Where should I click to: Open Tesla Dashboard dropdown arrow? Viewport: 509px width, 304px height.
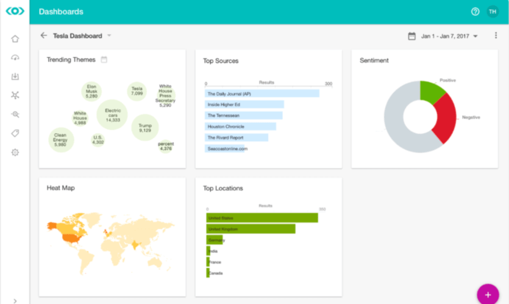coord(109,36)
